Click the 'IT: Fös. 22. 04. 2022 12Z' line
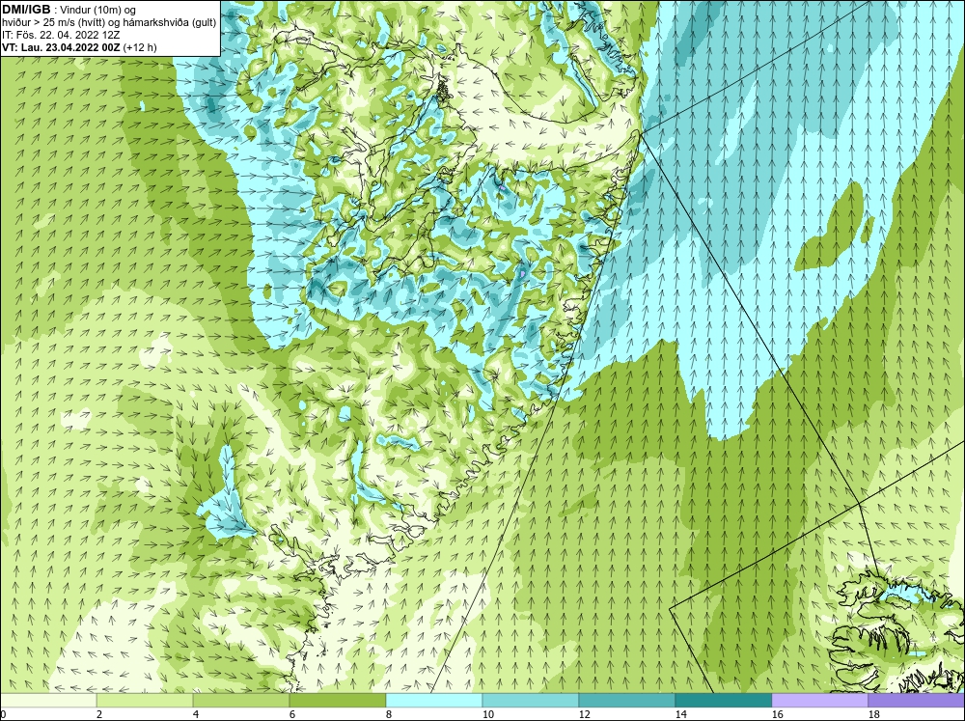 [x=60, y=35]
